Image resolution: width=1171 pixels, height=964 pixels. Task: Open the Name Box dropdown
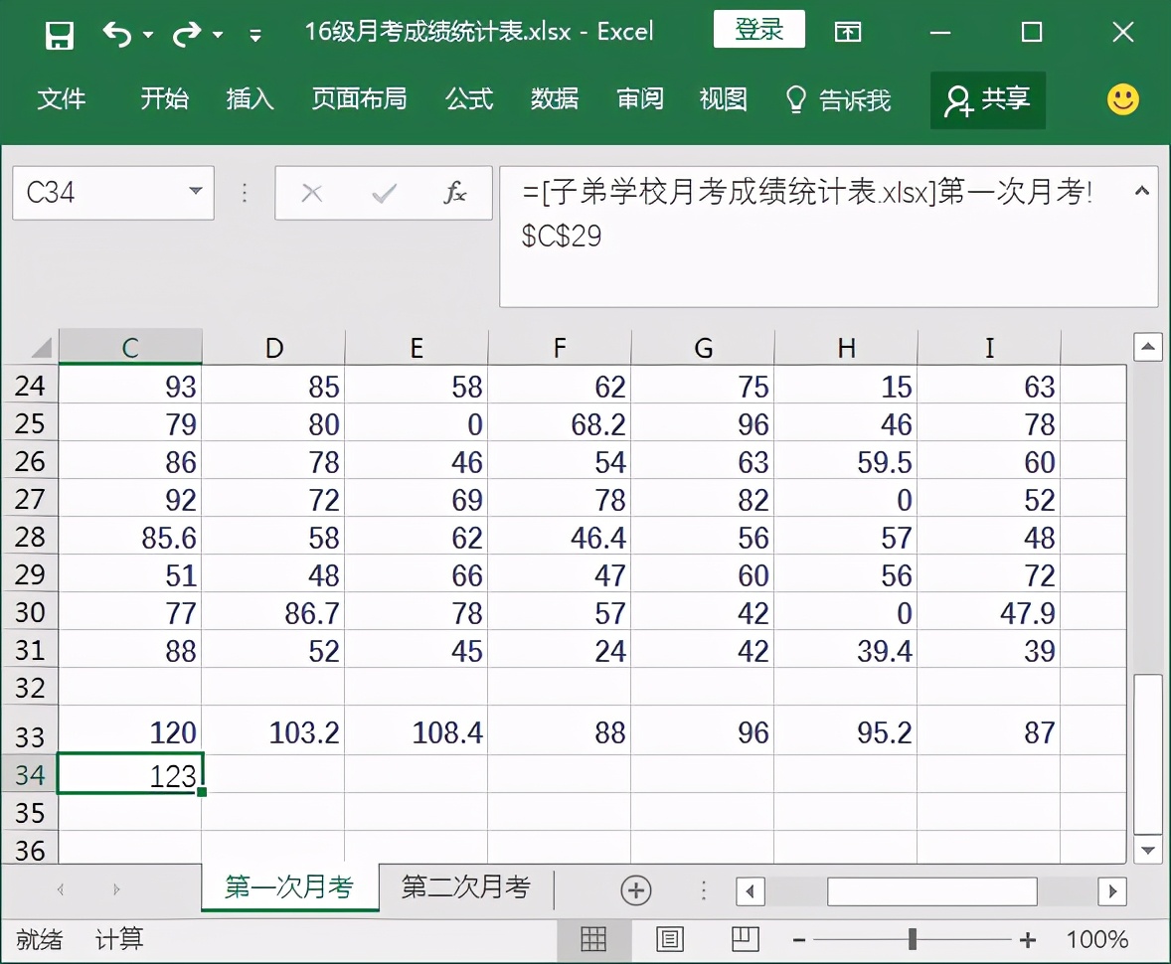click(194, 193)
